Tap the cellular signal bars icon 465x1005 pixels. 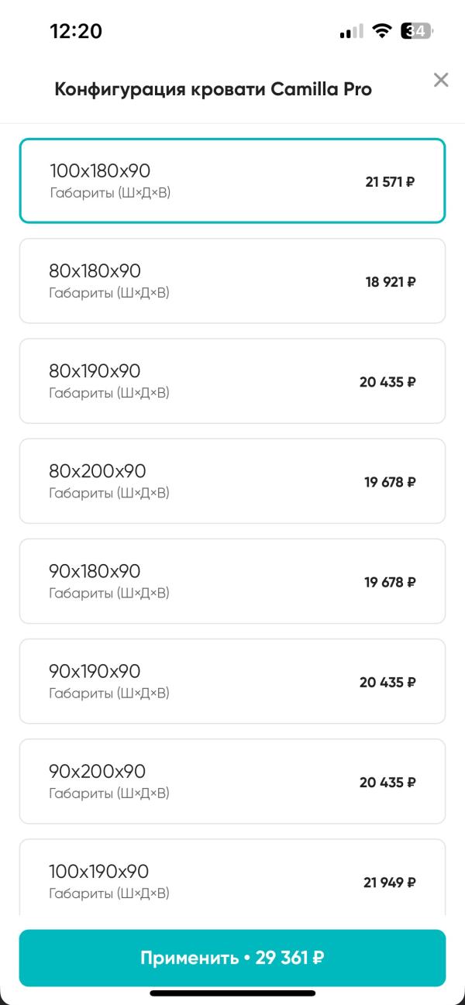tap(351, 32)
